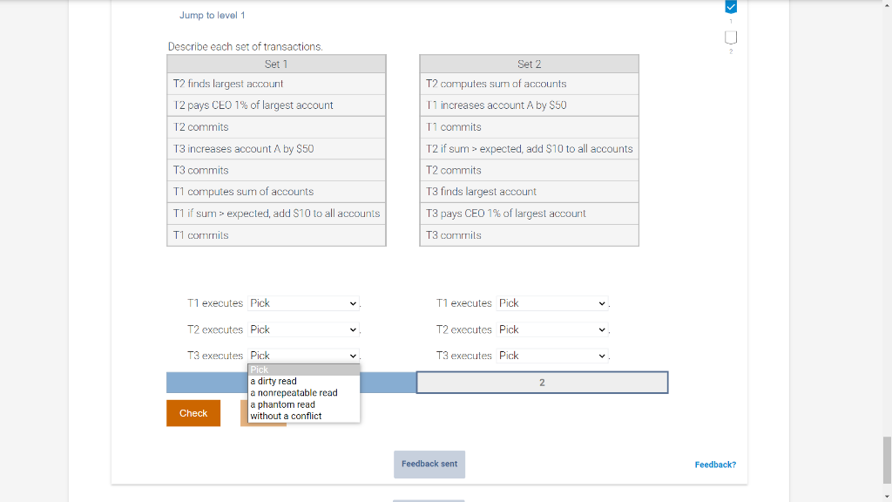Click the Feedback sent button
The width and height of the screenshot is (892, 502).
pos(429,464)
